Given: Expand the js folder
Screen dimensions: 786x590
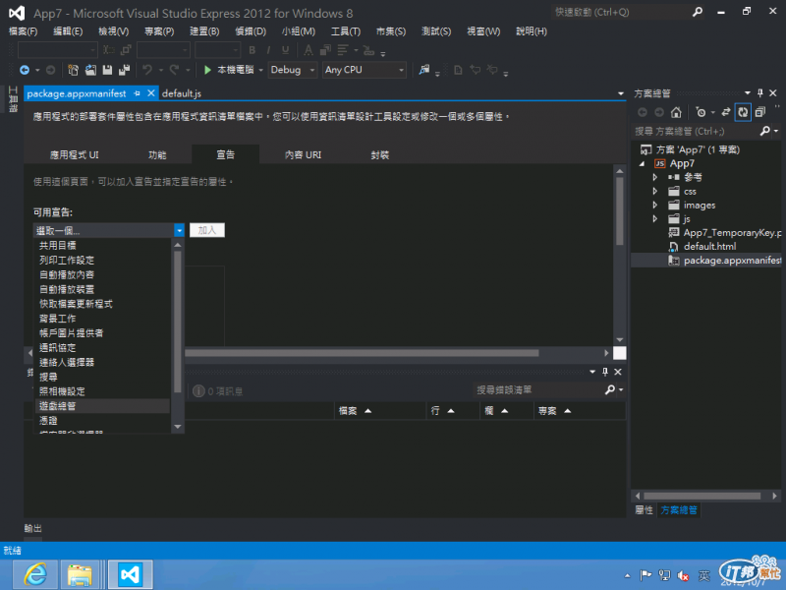Looking at the screenshot, I should (x=654, y=218).
